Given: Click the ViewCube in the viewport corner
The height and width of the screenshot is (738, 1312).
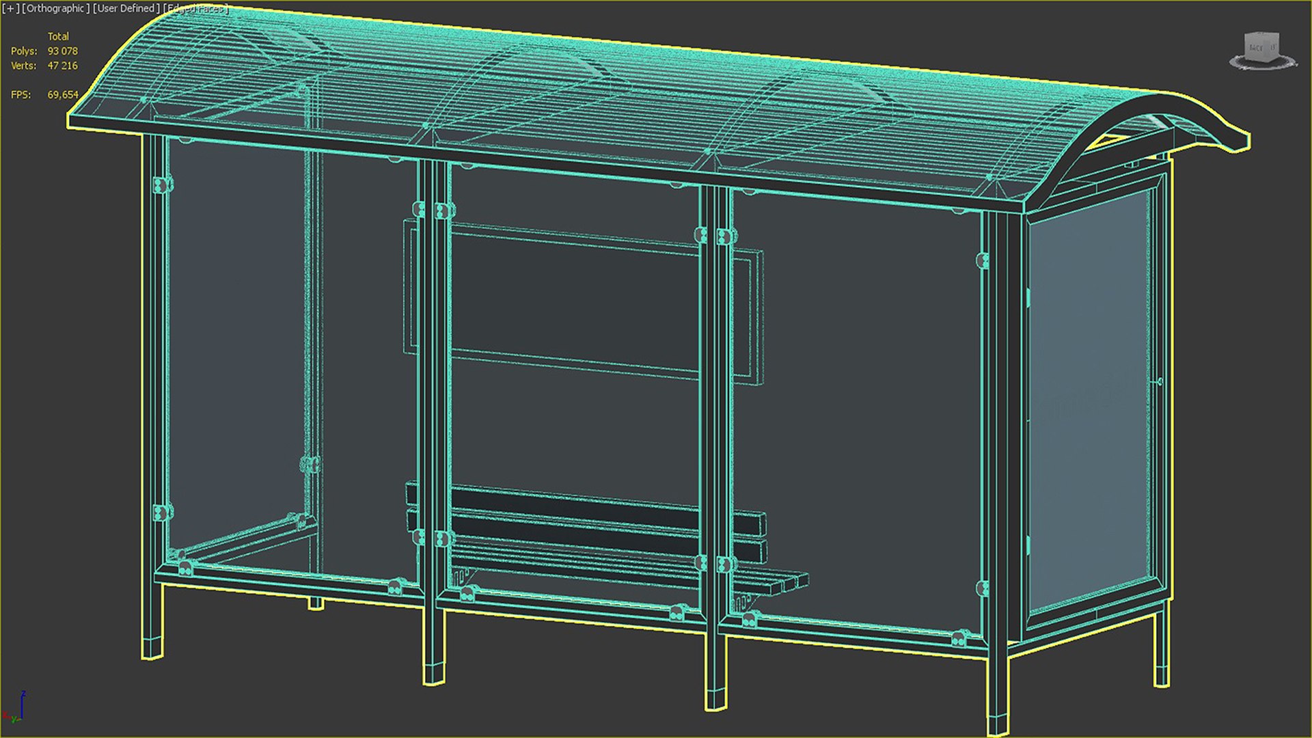Looking at the screenshot, I should (x=1262, y=52).
